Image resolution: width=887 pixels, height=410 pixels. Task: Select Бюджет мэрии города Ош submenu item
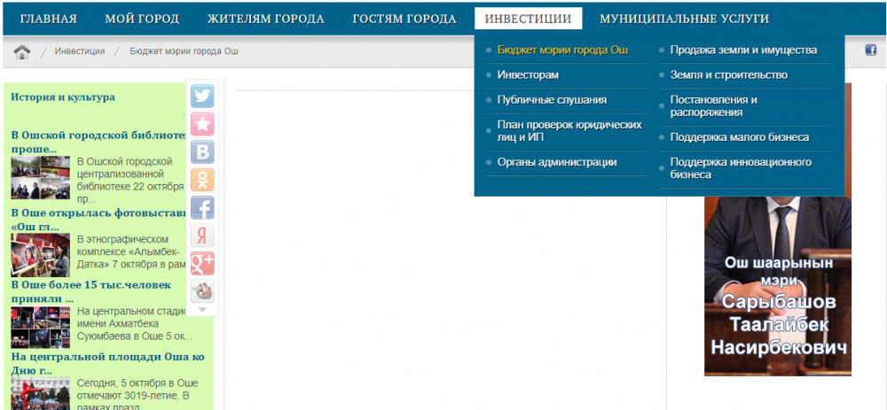pyautogui.click(x=562, y=50)
